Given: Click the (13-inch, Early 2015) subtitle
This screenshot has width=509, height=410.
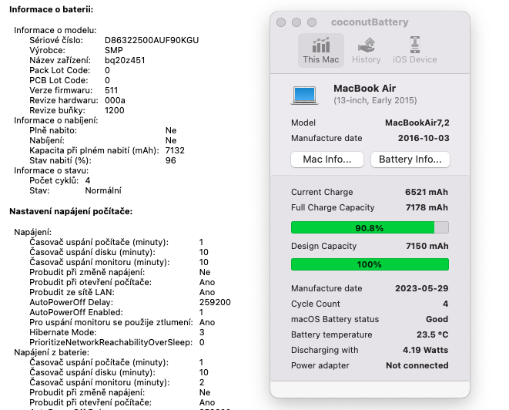Looking at the screenshot, I should click(x=375, y=100).
